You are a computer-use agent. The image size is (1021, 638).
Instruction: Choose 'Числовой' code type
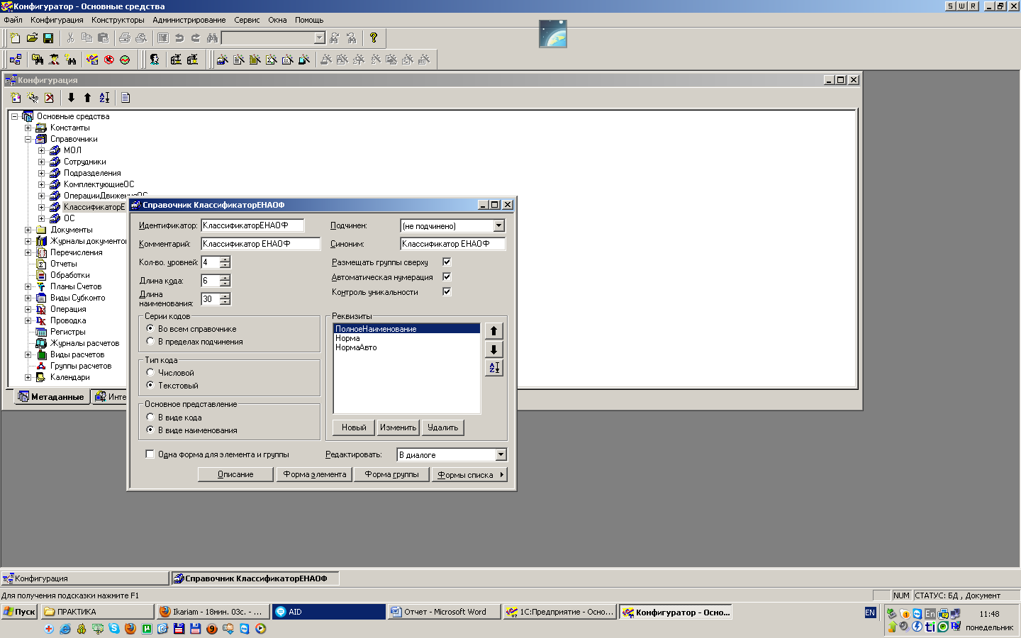click(x=150, y=372)
